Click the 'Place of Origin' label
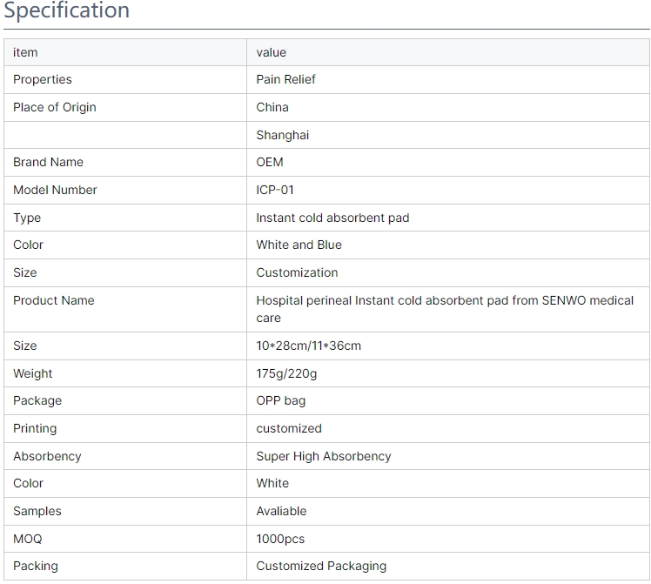Viewport: 651px width, 584px height. pyautogui.click(x=54, y=107)
